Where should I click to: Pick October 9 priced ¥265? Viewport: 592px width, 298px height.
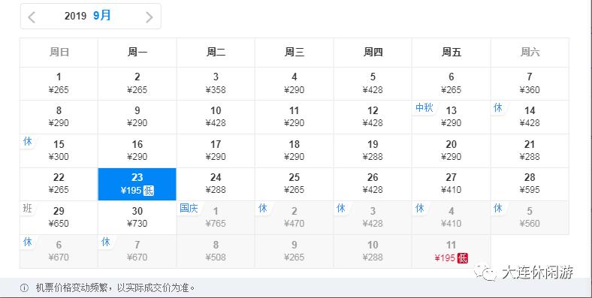pos(294,251)
